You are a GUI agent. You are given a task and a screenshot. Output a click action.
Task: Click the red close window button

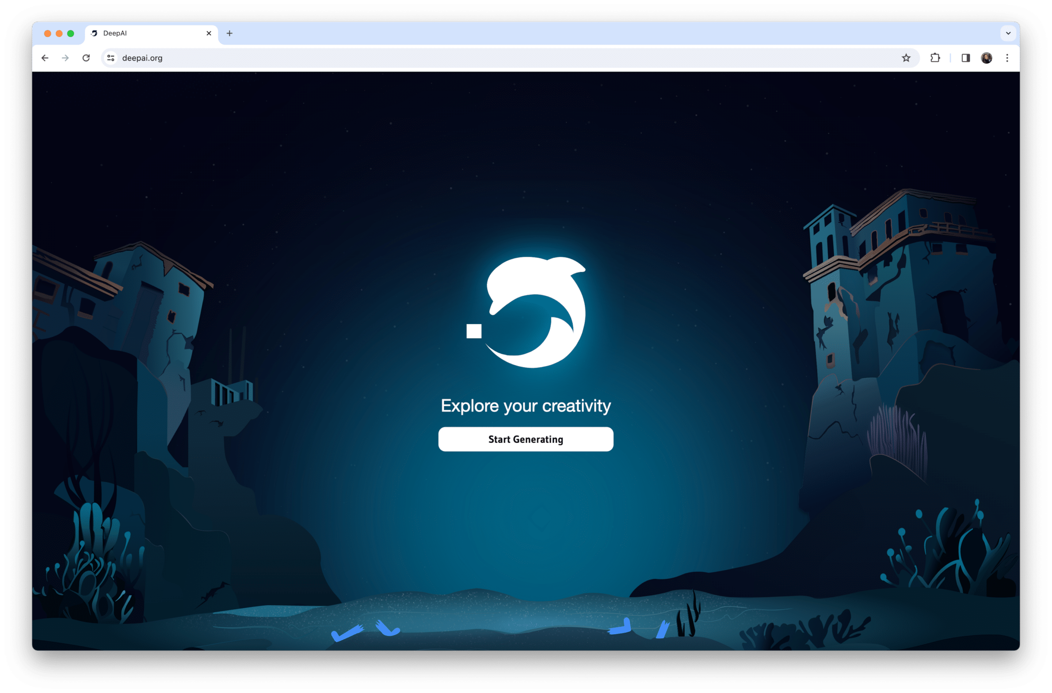(x=48, y=34)
